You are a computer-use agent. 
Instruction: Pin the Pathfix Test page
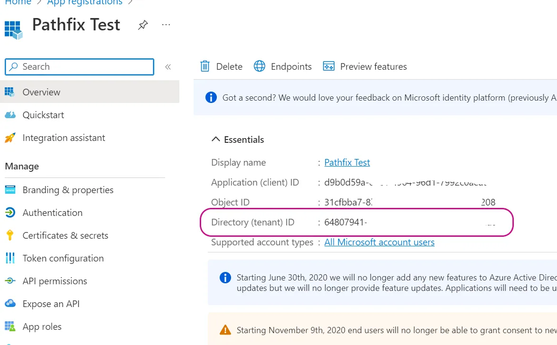pos(143,25)
